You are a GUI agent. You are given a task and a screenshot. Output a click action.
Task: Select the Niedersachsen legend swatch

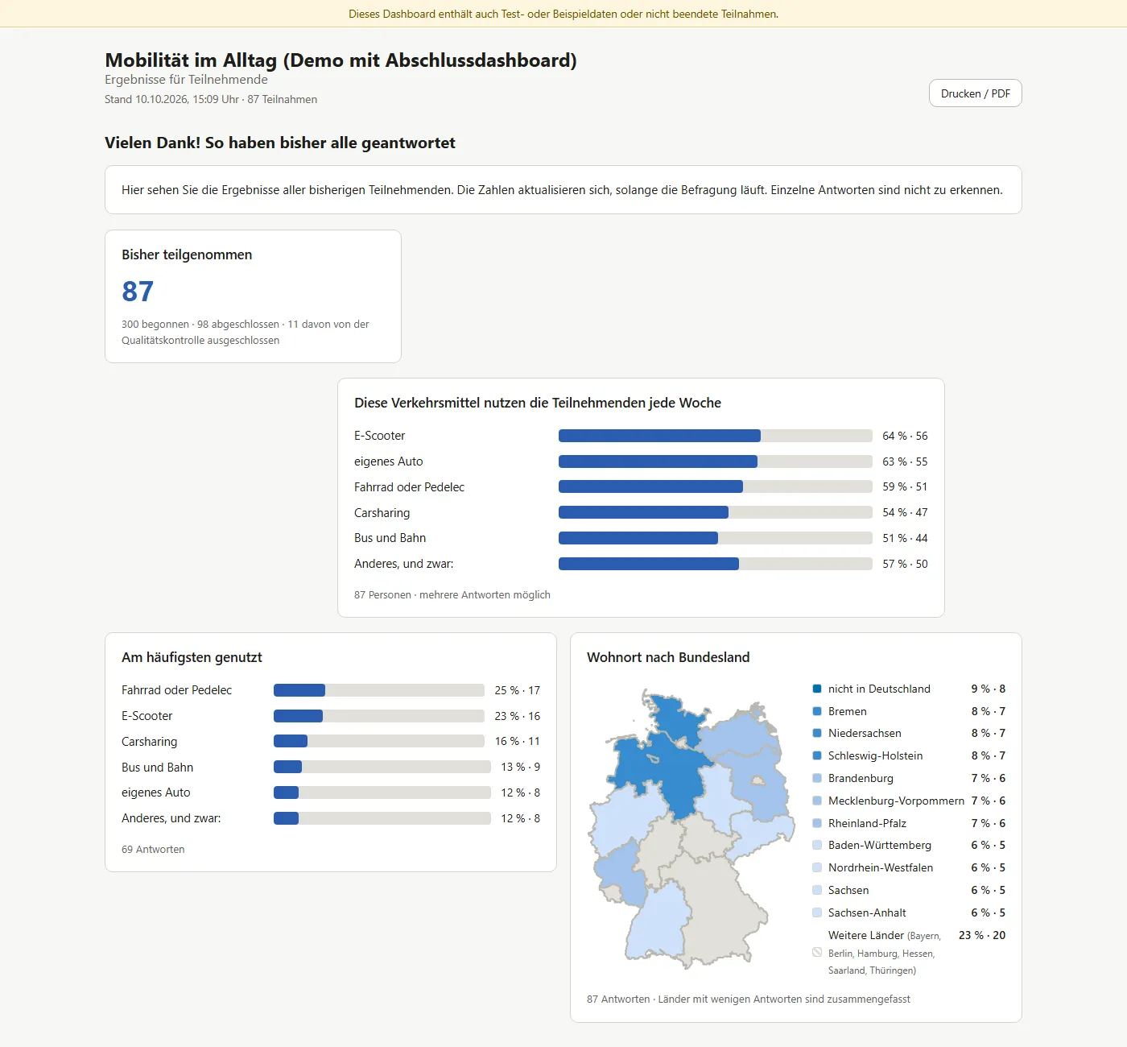pyautogui.click(x=817, y=733)
